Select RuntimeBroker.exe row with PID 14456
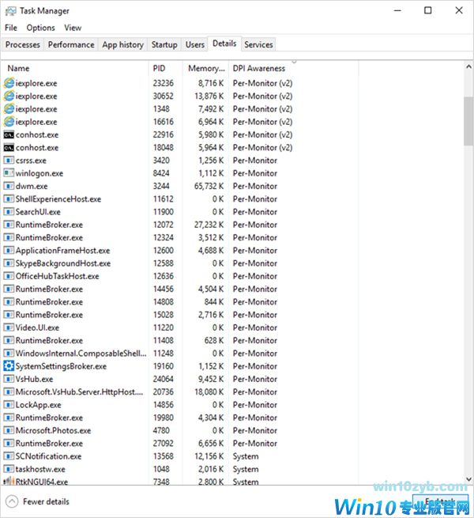474x518 pixels. [x=181, y=289]
